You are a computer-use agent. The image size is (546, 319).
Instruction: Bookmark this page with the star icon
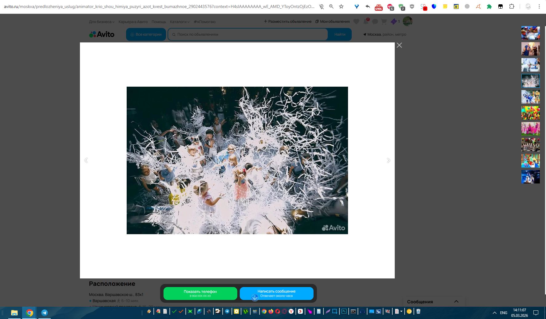[x=341, y=6]
